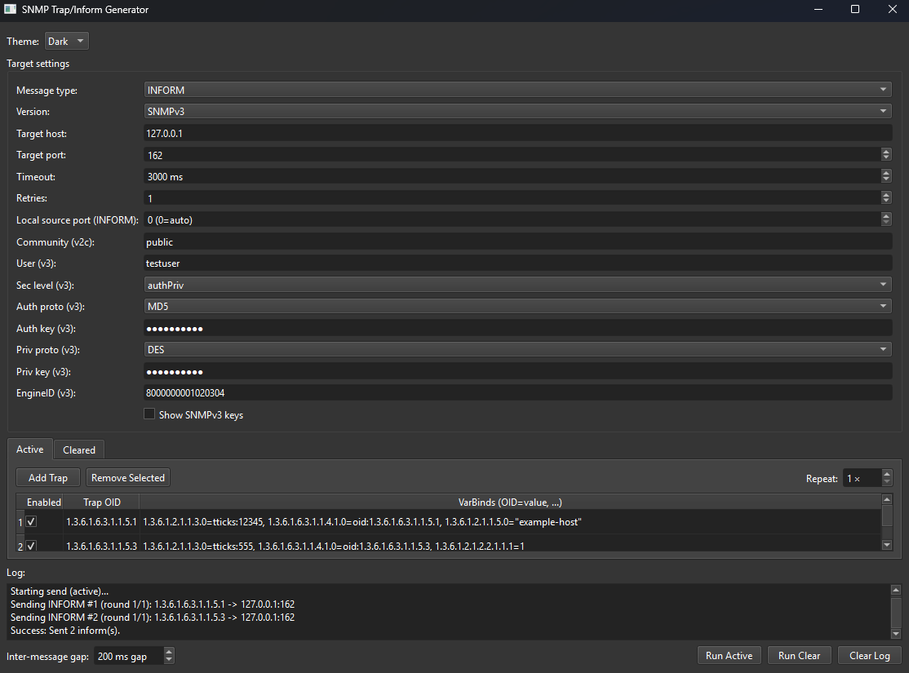Open the Sec level dropdown
Screen dimensions: 909x673
pos(518,285)
